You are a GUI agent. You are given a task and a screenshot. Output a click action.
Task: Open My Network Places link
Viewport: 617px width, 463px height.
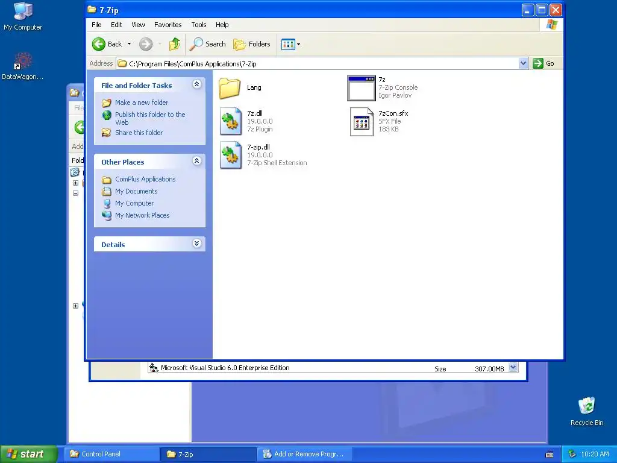142,215
